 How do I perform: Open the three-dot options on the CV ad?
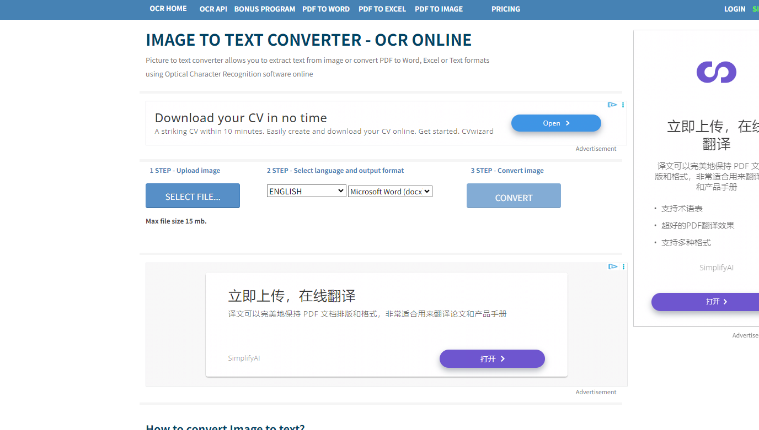coord(623,105)
